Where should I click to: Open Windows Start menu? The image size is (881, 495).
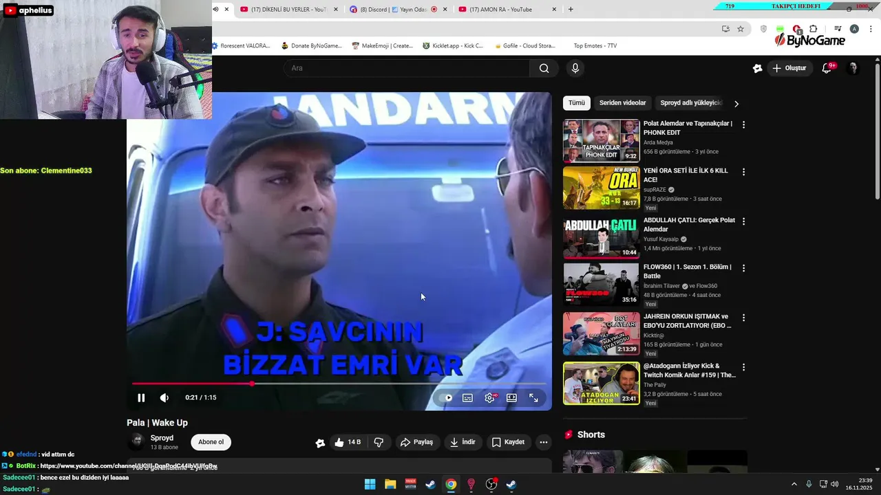[x=370, y=485]
